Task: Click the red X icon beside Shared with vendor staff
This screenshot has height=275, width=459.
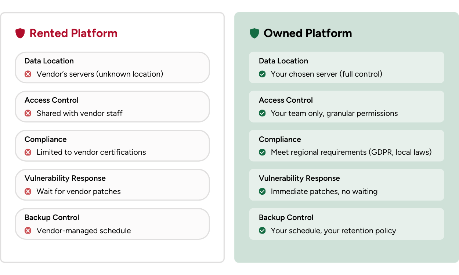Action: pos(28,113)
